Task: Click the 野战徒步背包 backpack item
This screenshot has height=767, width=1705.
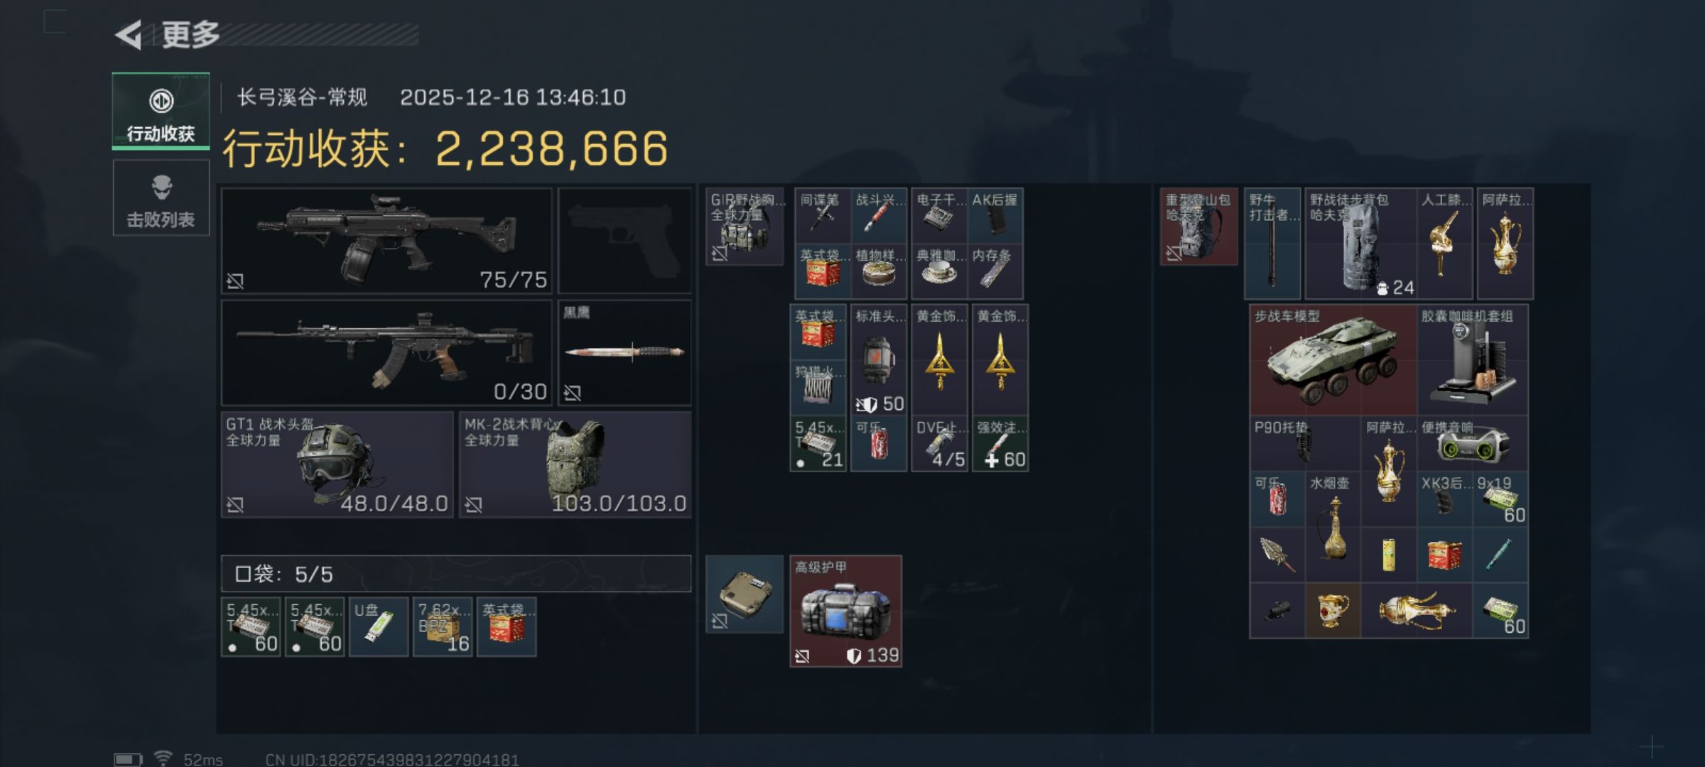Action: [1360, 244]
